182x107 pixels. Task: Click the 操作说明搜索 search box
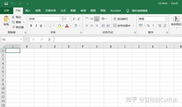pyautogui.click(x=140, y=11)
